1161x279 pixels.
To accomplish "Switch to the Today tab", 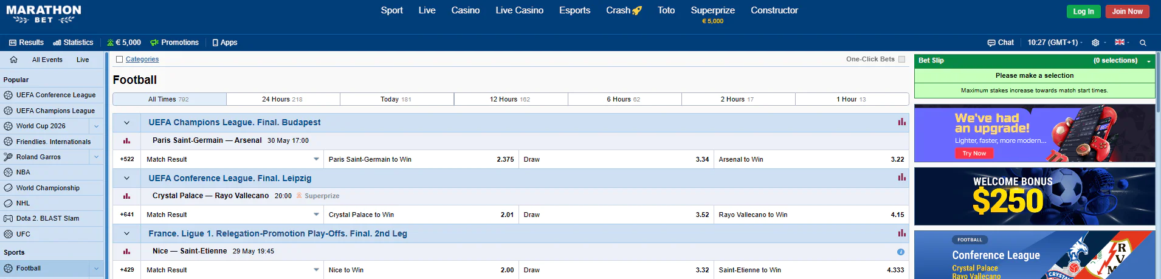I will [x=396, y=99].
